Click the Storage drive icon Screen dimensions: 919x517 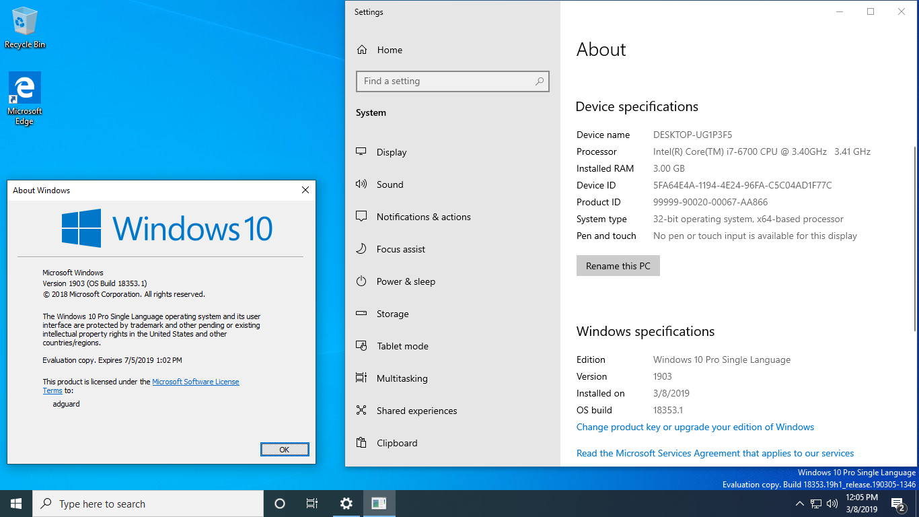(361, 314)
